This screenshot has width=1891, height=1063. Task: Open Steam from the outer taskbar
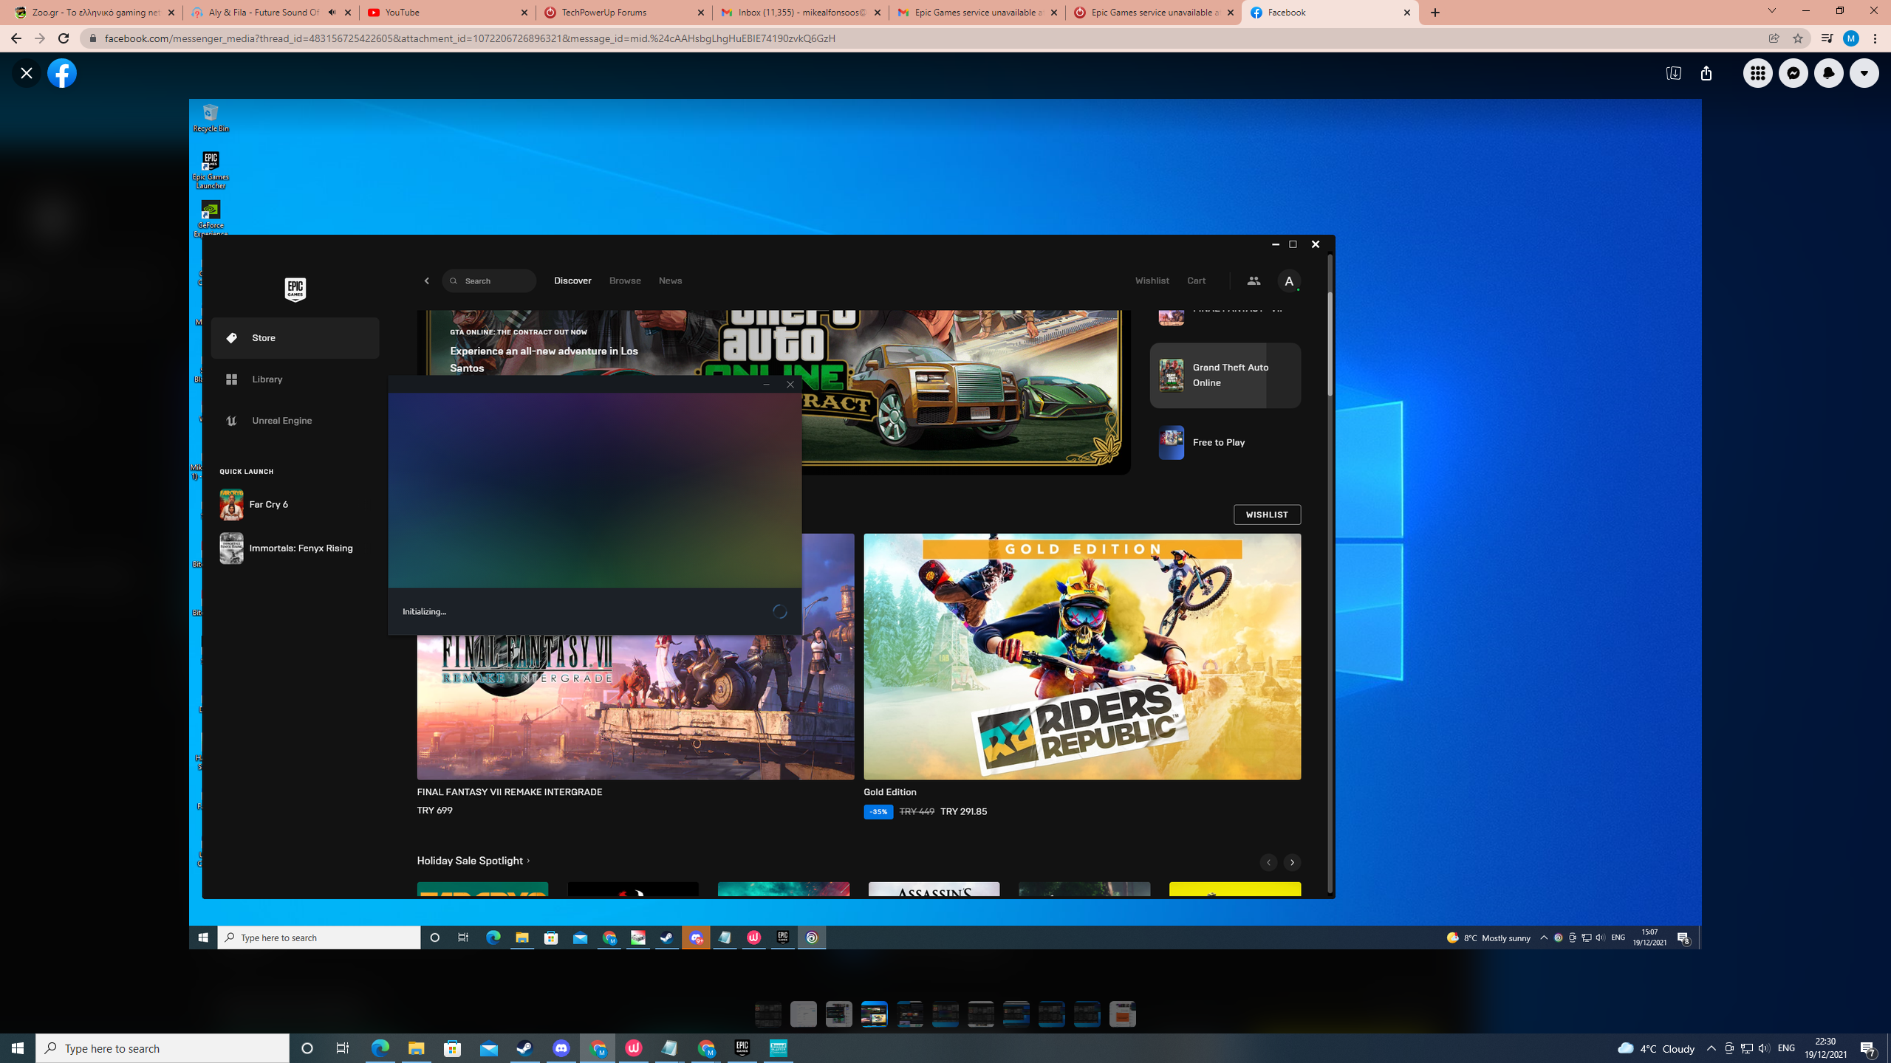click(524, 1048)
